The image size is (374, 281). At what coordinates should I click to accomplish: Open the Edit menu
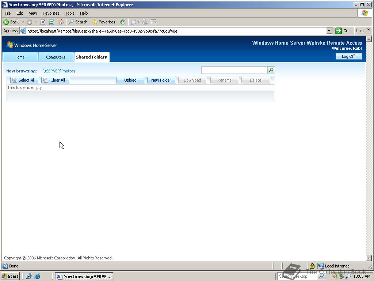(x=20, y=13)
